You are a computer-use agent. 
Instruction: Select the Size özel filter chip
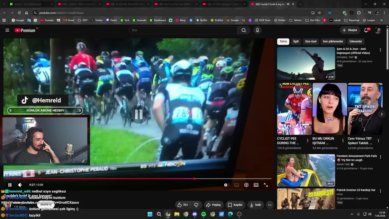pos(311,41)
